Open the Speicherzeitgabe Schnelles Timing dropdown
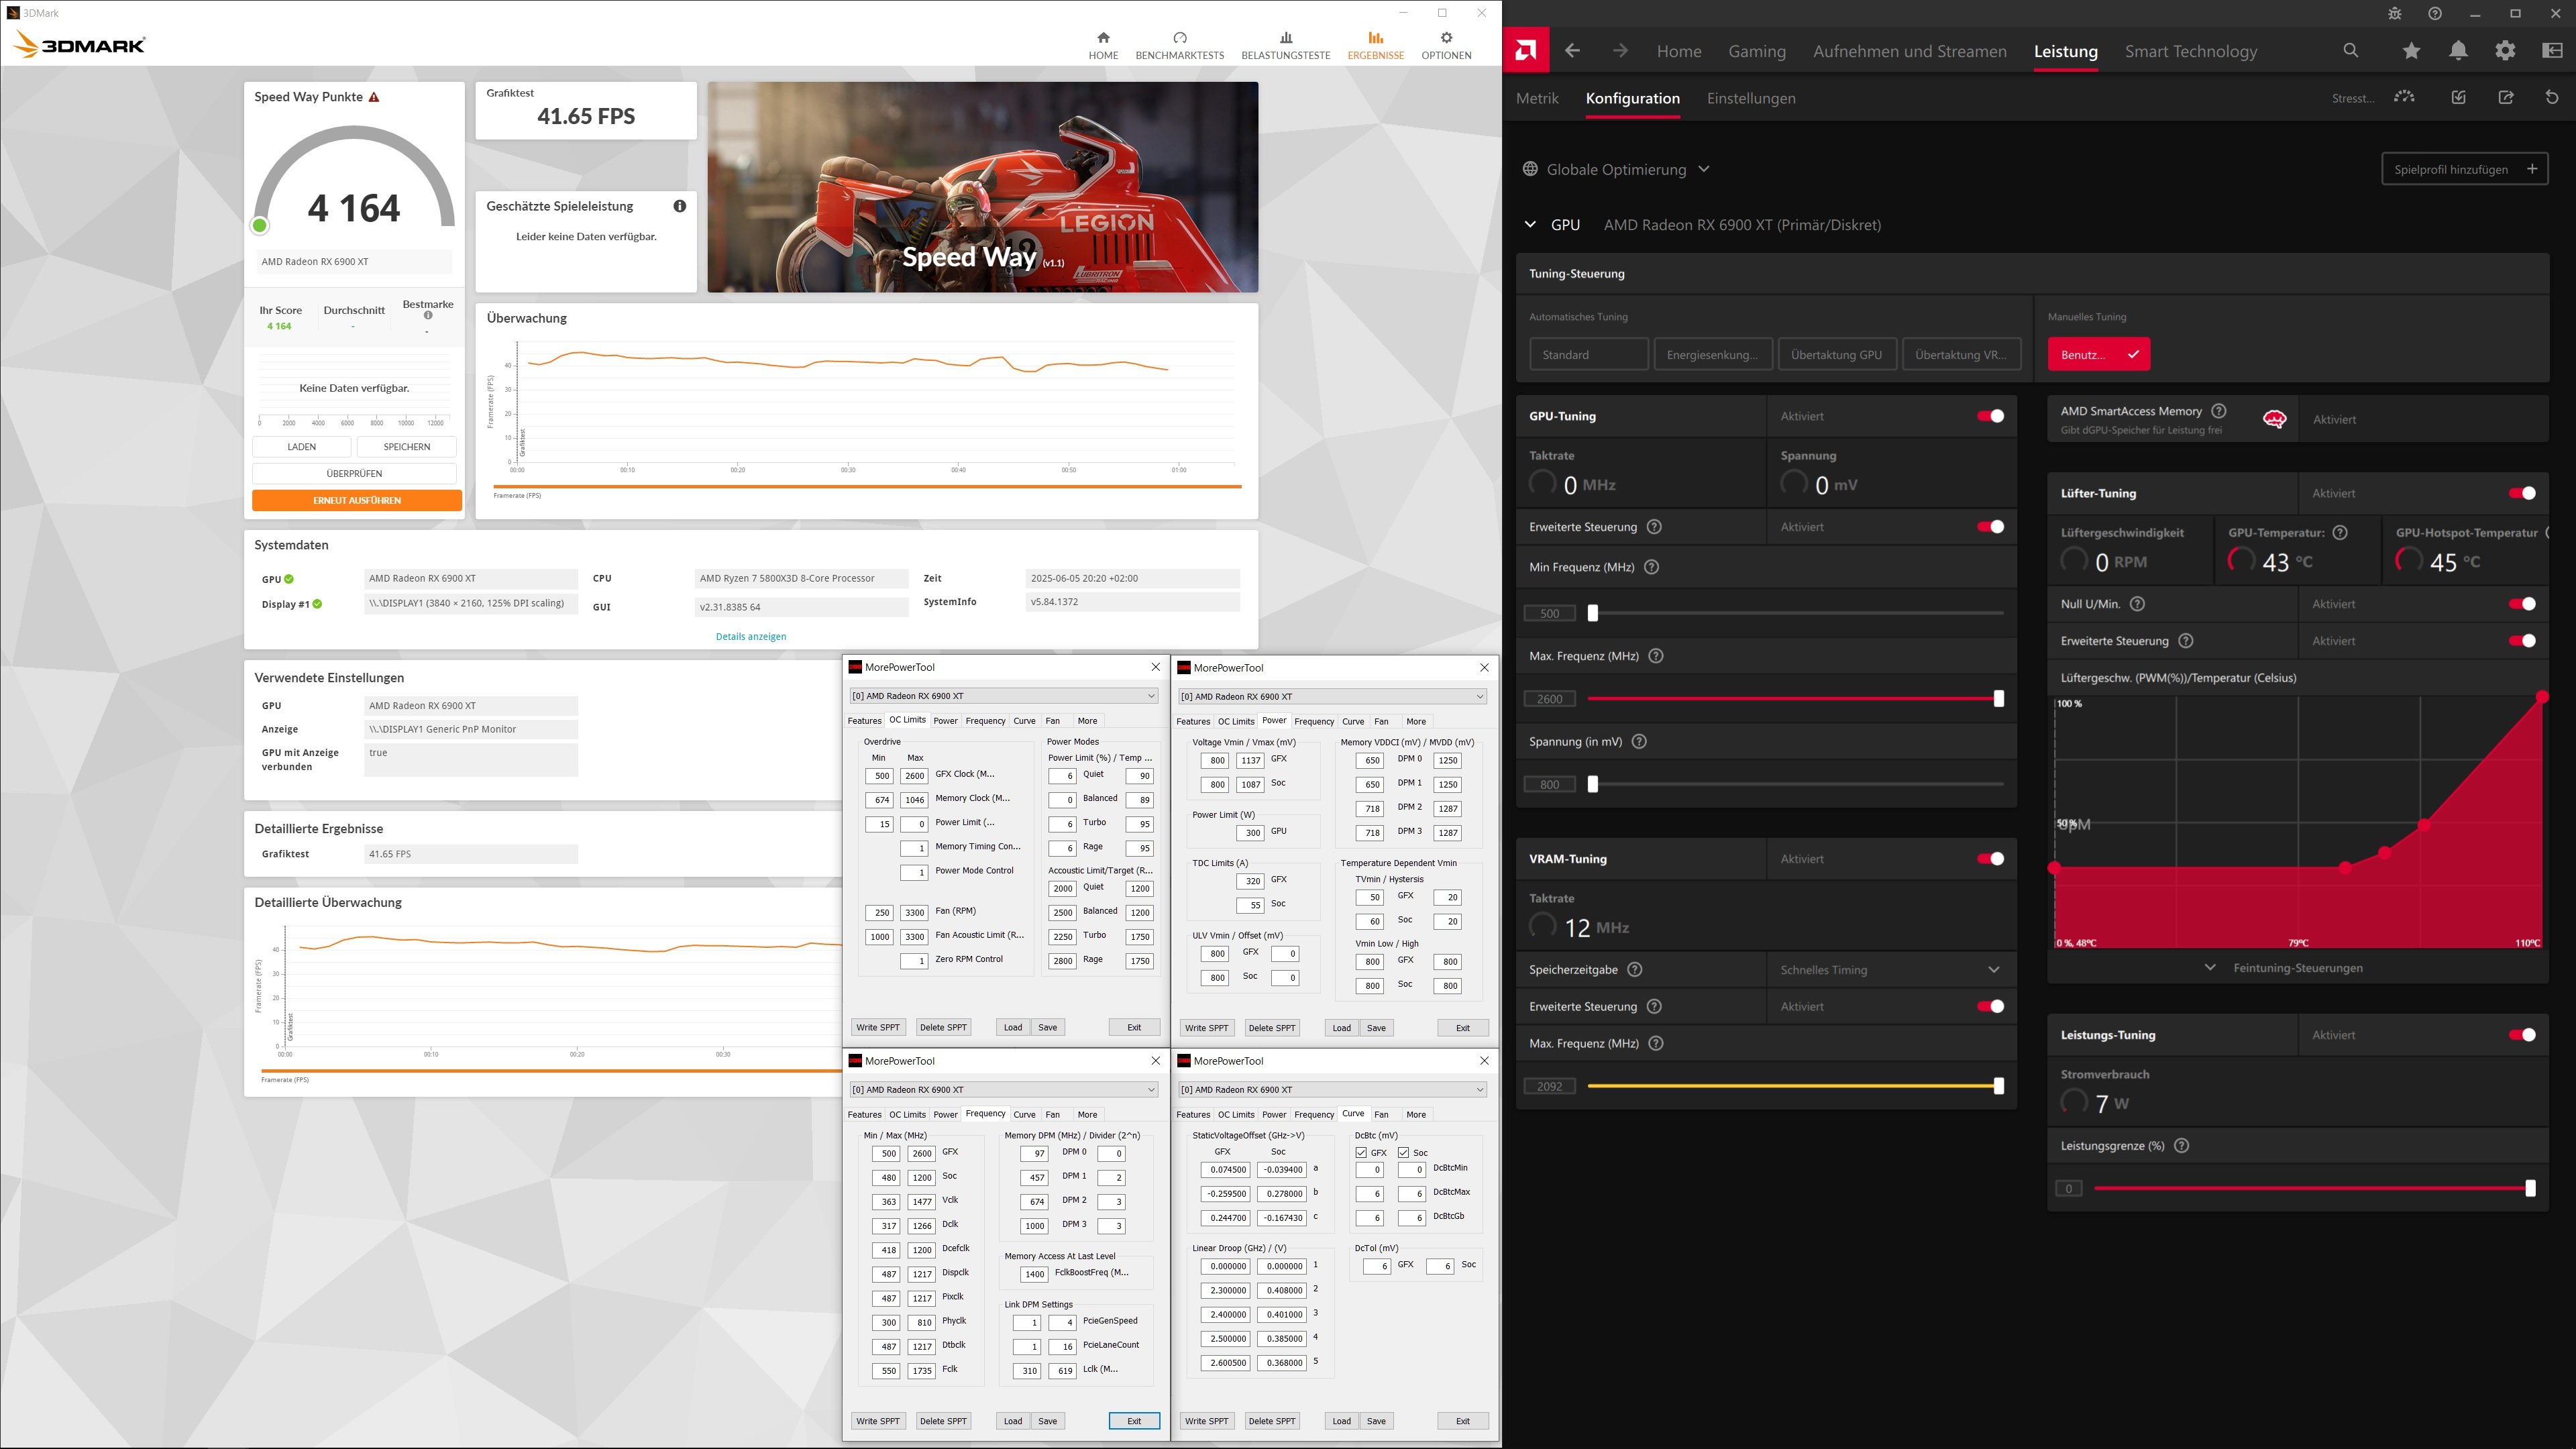 (x=1889, y=970)
